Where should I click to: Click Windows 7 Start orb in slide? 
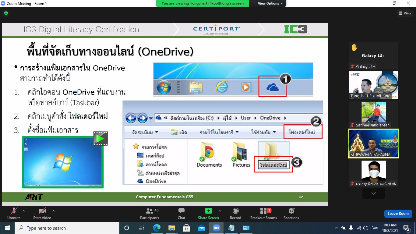164,88
